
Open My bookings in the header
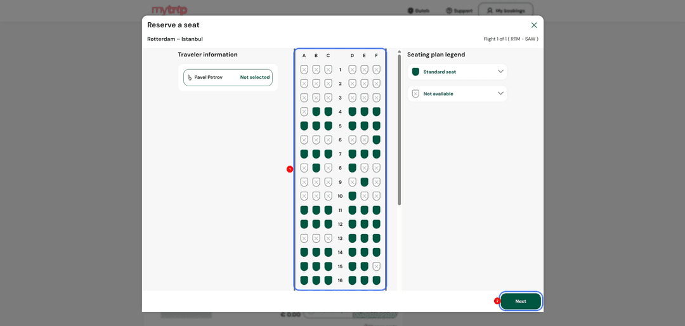coord(506,11)
